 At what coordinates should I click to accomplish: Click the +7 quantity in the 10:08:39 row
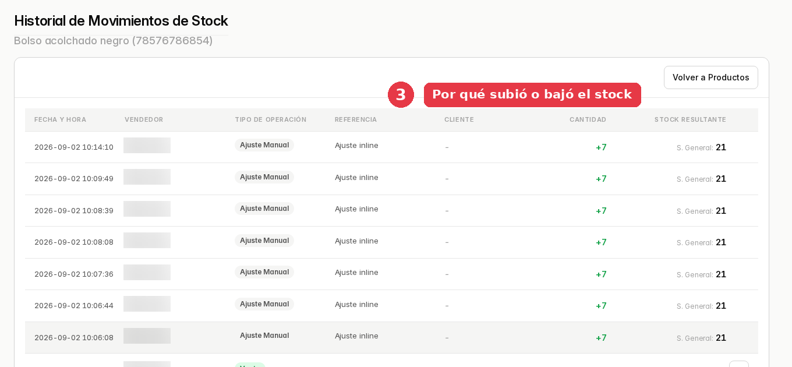(601, 211)
